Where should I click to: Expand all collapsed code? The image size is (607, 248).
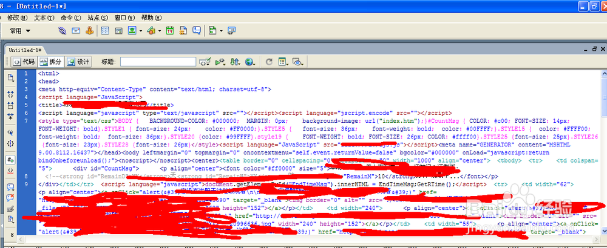pos(10,116)
